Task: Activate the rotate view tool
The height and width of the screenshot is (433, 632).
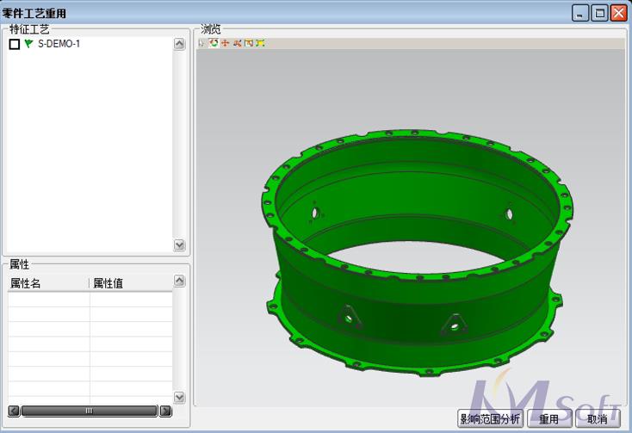Action: pos(214,43)
